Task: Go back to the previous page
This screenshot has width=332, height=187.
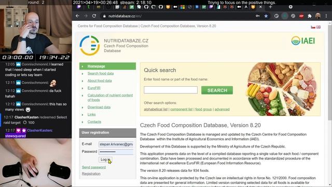Action: (77, 16)
